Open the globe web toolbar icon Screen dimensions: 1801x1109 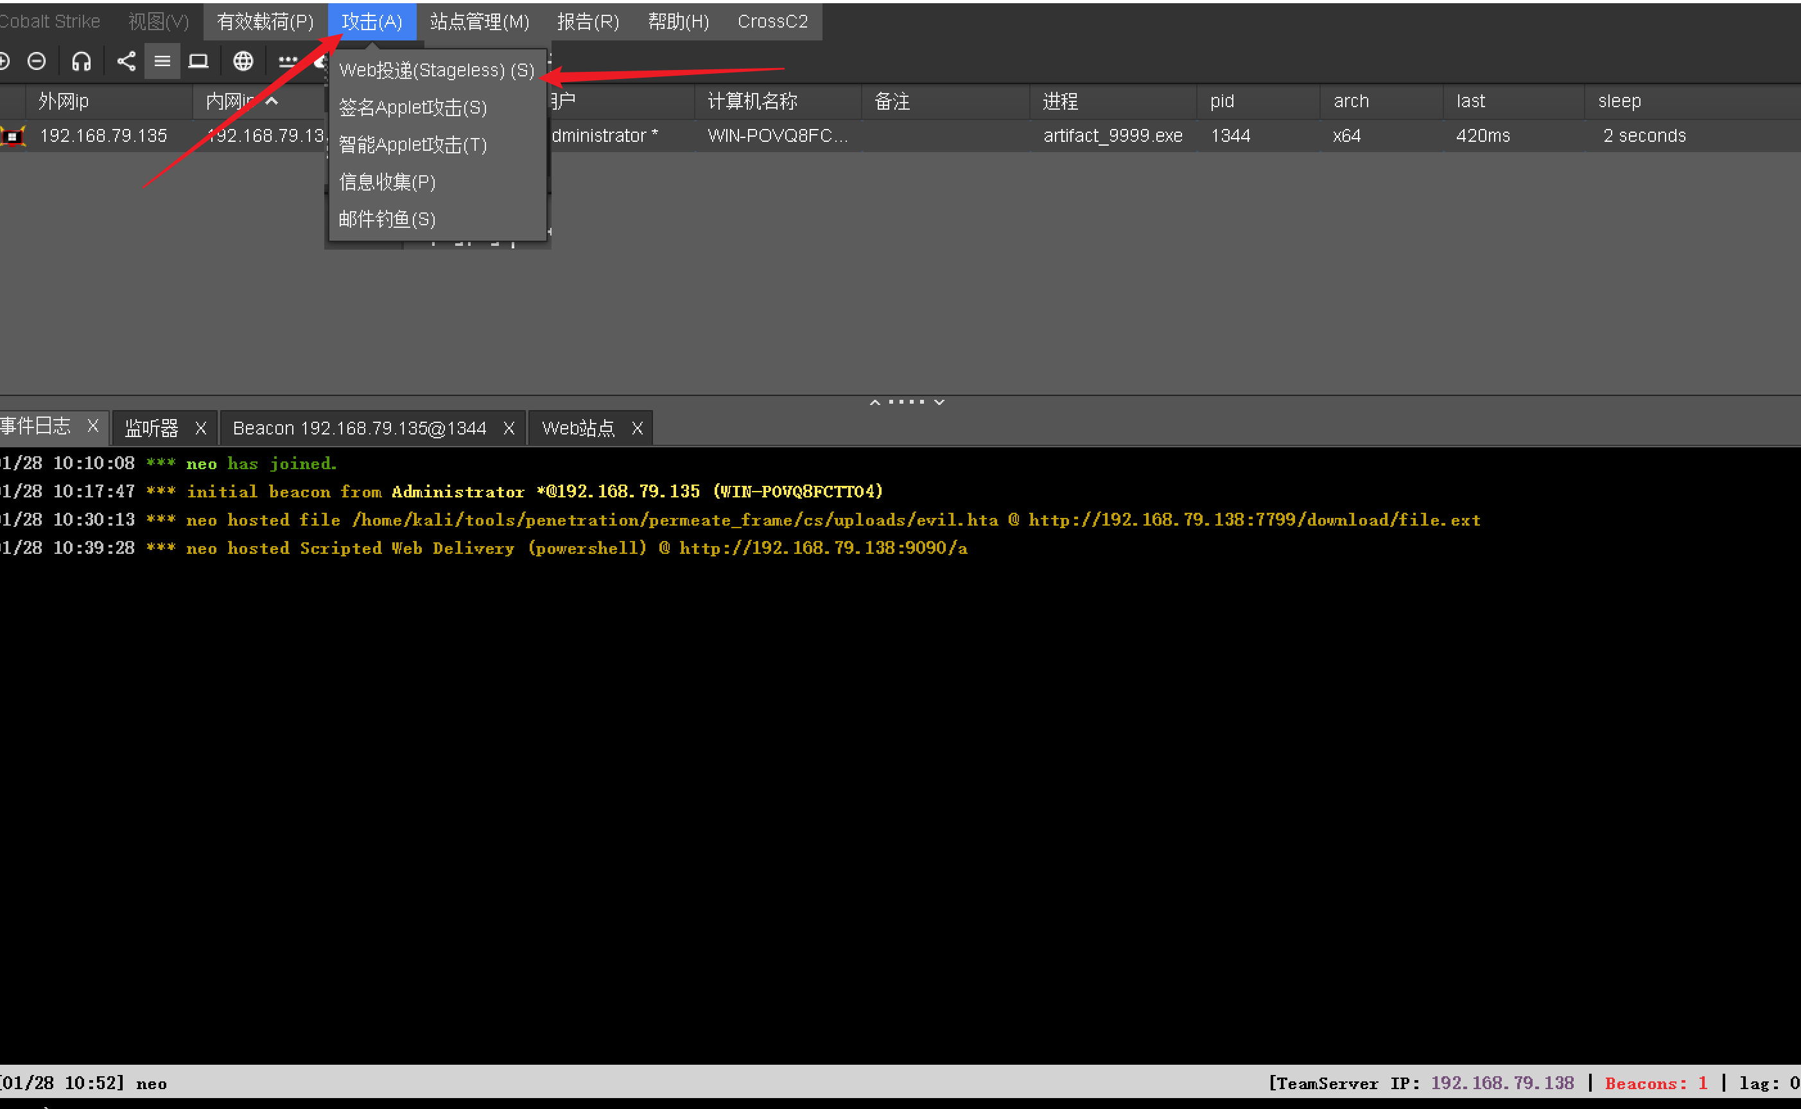(243, 62)
